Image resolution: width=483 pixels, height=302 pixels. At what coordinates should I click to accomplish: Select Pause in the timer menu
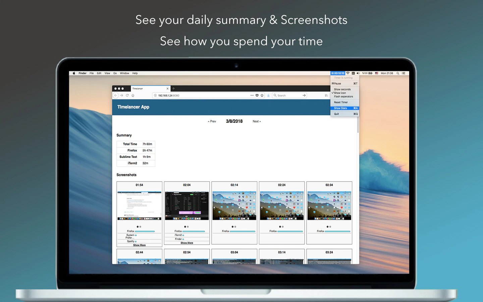click(x=345, y=84)
